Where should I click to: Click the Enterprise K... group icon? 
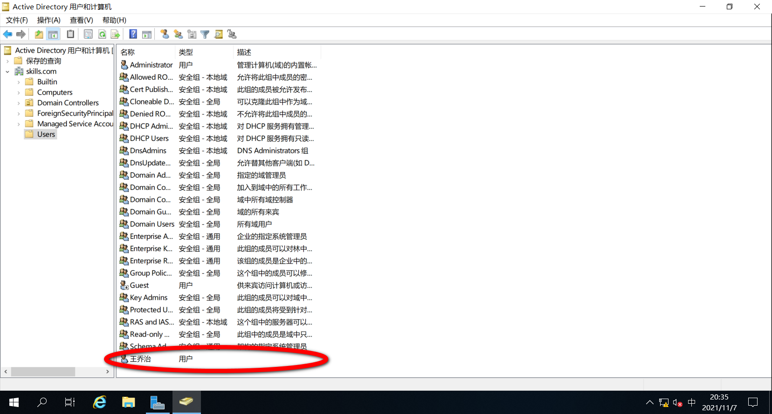[x=124, y=248]
